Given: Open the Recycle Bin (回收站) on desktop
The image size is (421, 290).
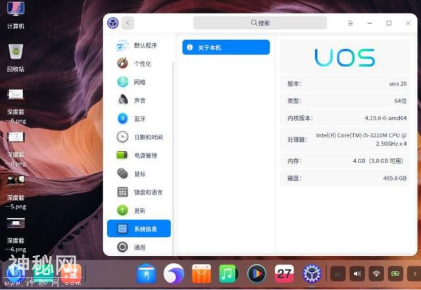Looking at the screenshot, I should click(x=16, y=58).
